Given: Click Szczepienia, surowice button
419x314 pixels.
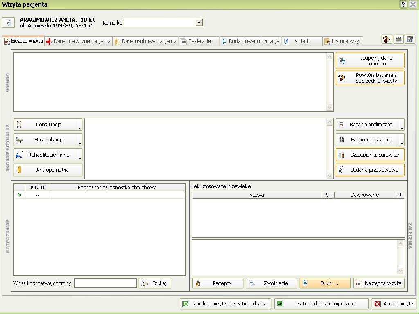Looking at the screenshot, I should tap(370, 155).
